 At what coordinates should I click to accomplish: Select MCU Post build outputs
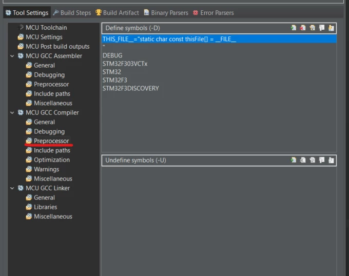57,47
